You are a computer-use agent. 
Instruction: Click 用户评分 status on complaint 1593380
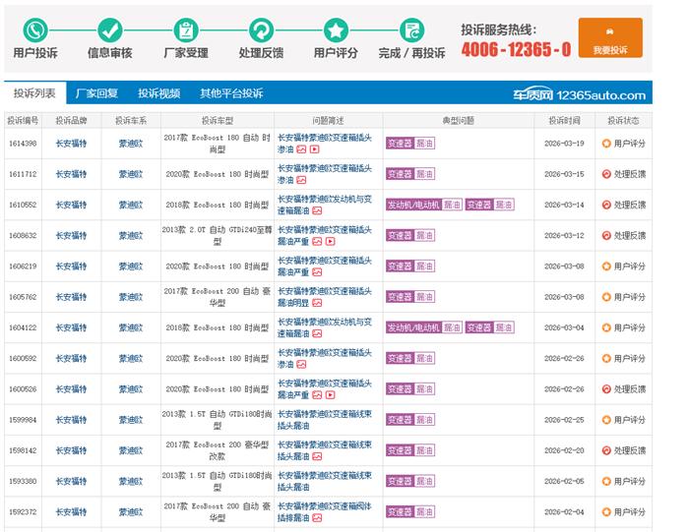pyautogui.click(x=624, y=482)
